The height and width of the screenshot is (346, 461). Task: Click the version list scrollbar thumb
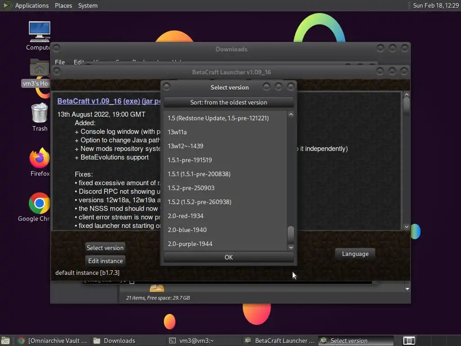[x=291, y=234]
